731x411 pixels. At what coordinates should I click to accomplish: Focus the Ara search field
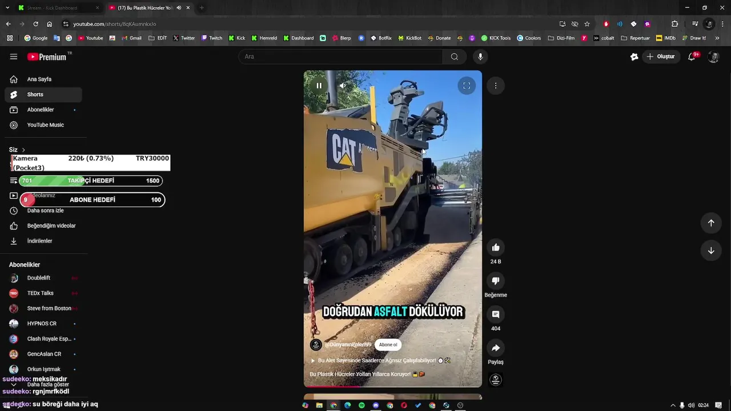click(341, 57)
